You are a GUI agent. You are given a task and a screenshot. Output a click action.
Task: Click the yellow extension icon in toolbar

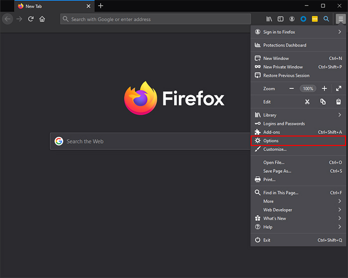(x=315, y=19)
